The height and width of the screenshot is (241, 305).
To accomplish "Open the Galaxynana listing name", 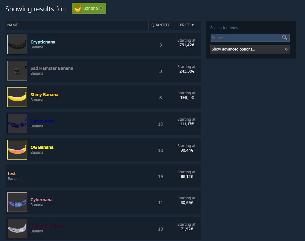I will [x=42, y=121].
